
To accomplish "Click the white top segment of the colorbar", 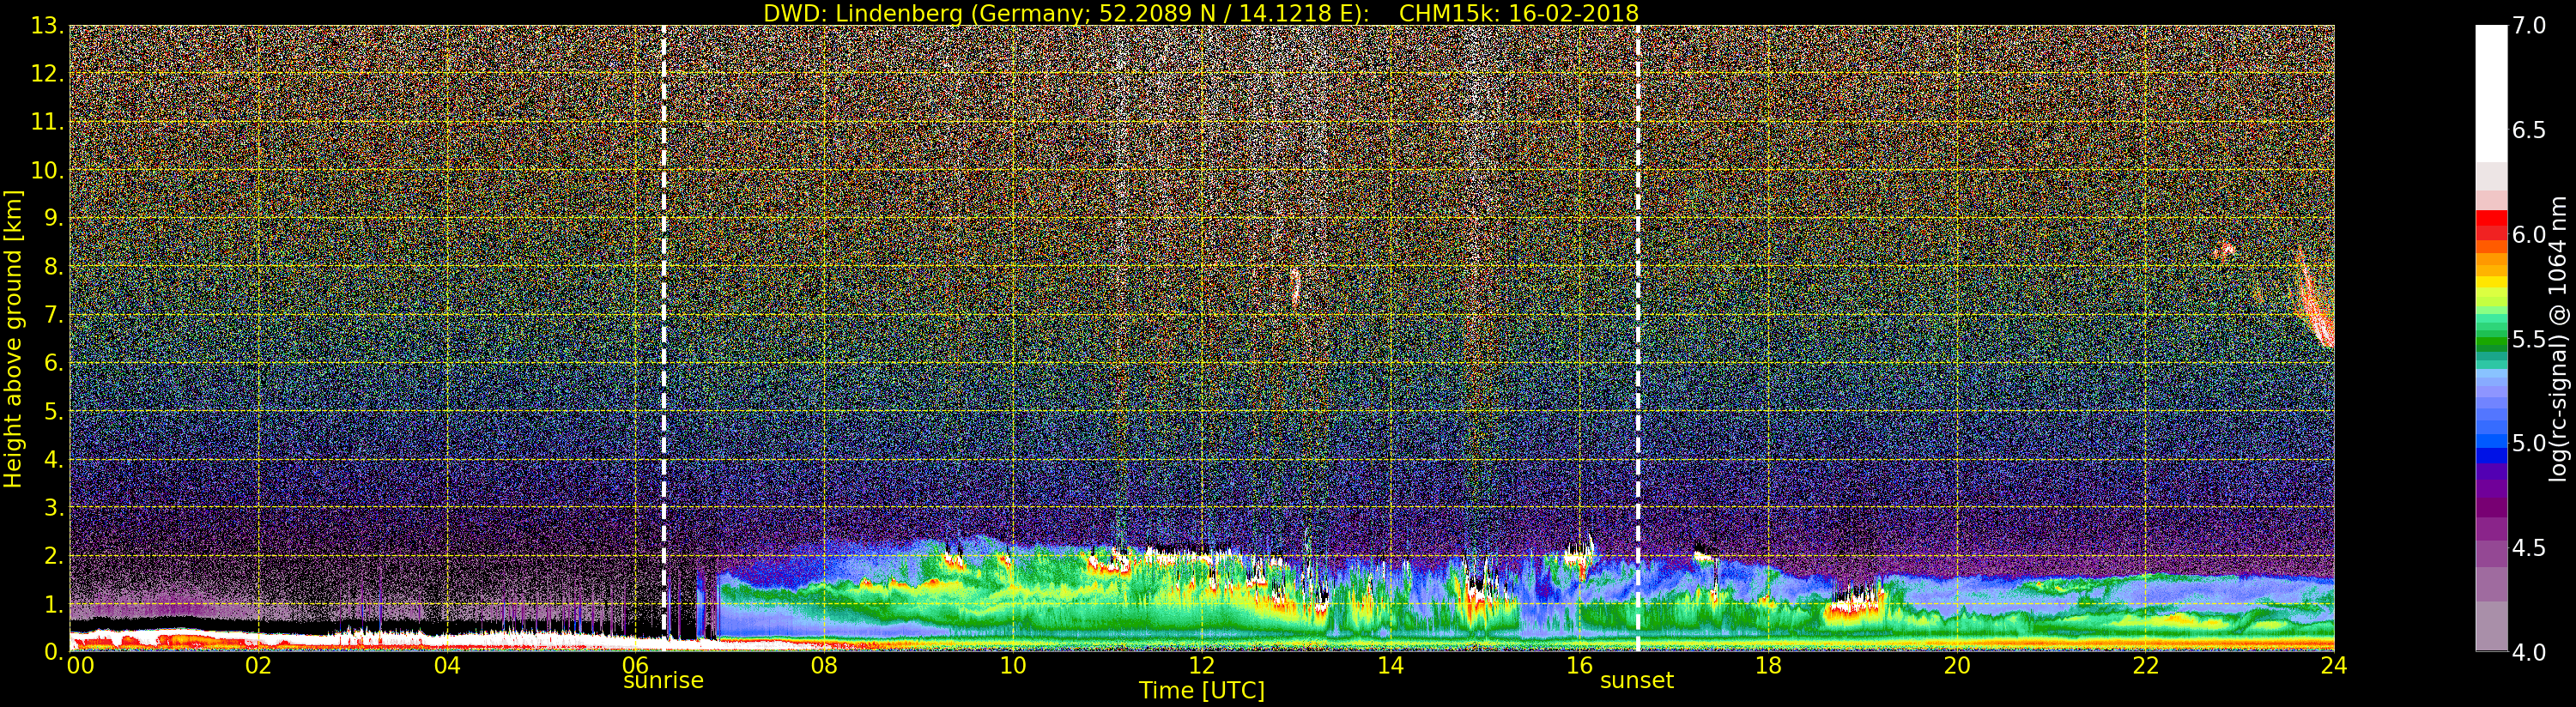I will coord(2491,94).
